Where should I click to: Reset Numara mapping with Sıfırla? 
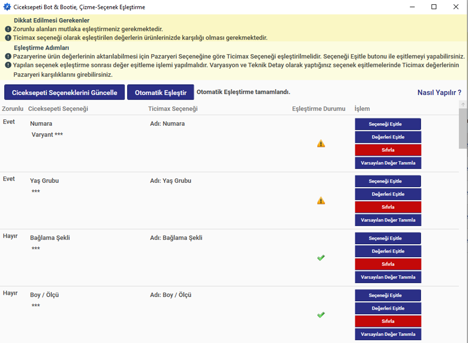tap(388, 150)
